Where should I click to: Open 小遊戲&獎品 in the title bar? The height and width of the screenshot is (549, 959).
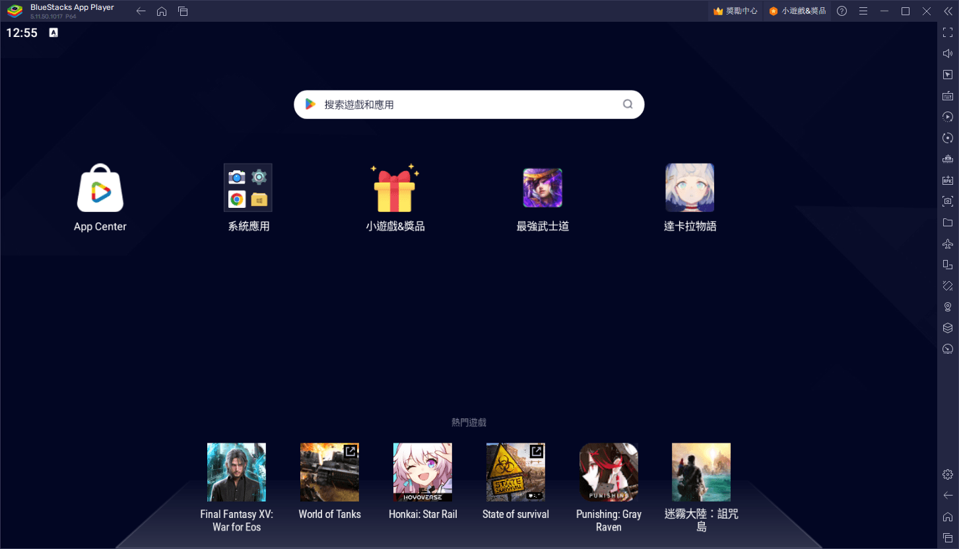click(797, 11)
